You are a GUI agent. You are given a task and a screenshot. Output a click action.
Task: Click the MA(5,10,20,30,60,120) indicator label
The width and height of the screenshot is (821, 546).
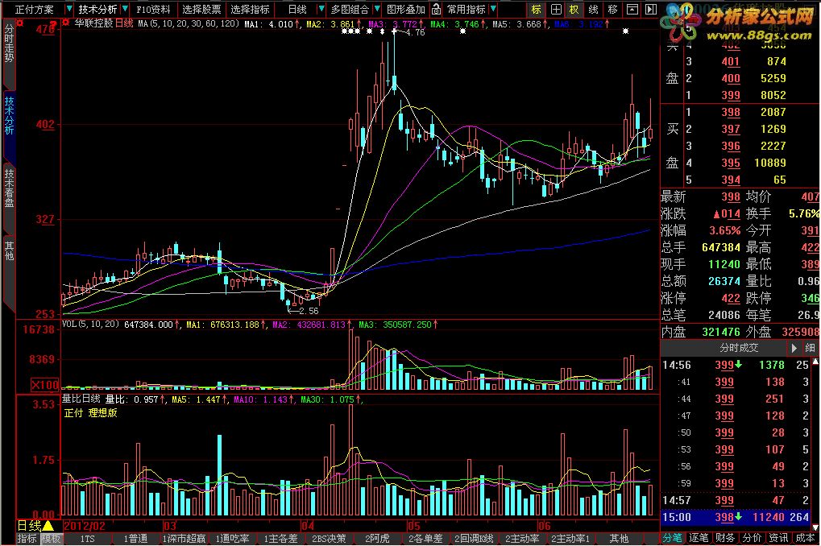(189, 23)
